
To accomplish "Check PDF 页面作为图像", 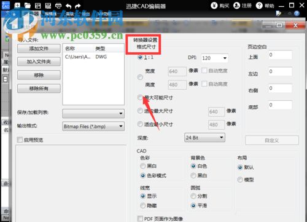I will pos(140,218).
